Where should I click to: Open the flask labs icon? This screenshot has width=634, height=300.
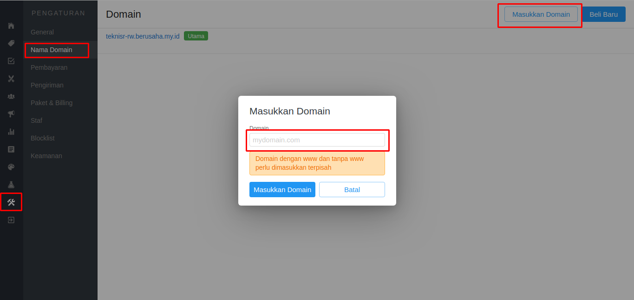point(11,185)
